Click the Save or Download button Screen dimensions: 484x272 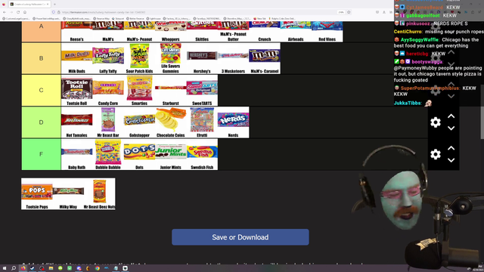[x=240, y=237]
